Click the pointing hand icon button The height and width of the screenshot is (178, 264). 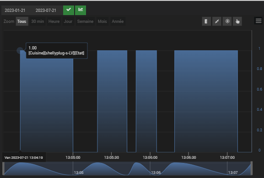tap(237, 21)
